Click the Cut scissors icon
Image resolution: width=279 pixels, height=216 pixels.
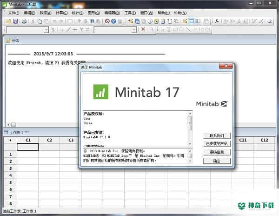point(33,21)
